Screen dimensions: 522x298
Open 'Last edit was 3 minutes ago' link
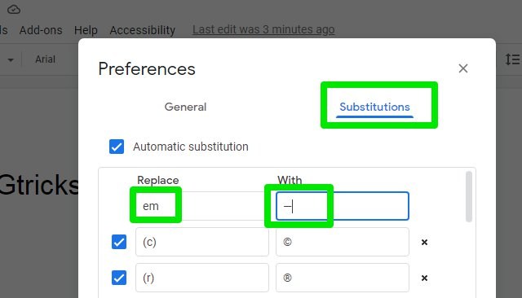tap(263, 29)
